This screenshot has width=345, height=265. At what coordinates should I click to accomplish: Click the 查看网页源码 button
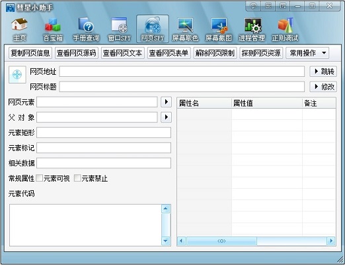point(77,53)
